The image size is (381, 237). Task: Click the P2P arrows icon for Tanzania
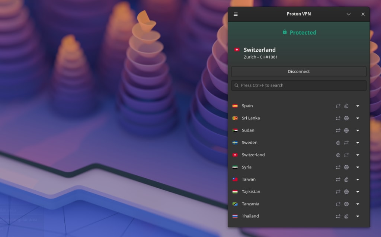click(x=338, y=204)
